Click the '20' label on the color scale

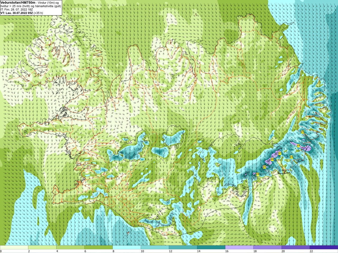[x=283, y=251]
